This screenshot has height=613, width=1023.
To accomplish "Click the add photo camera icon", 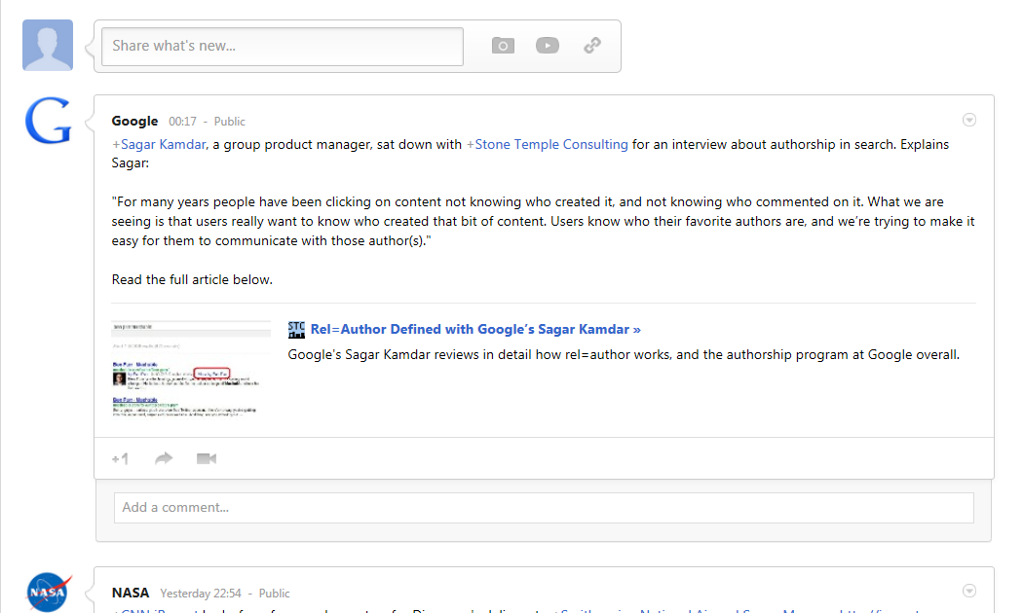I will click(503, 46).
